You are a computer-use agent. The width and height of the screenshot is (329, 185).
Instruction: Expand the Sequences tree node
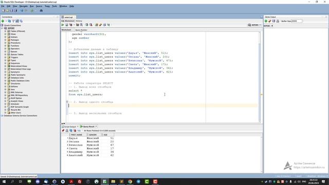click(6, 63)
